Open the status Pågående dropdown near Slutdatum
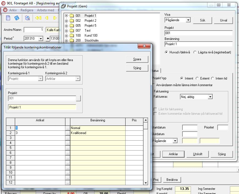Image resolution: width=239 pixels, height=194 pixels. tap(175, 141)
